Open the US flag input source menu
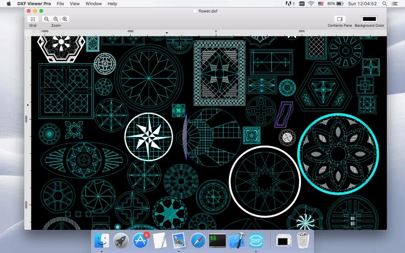 tap(321, 4)
